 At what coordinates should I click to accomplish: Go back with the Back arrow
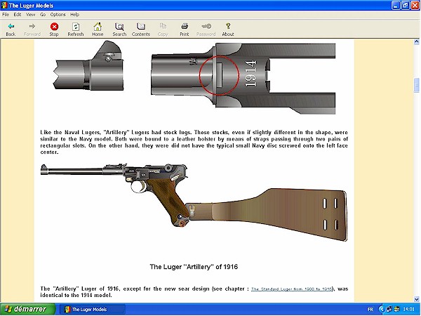pos(11,29)
